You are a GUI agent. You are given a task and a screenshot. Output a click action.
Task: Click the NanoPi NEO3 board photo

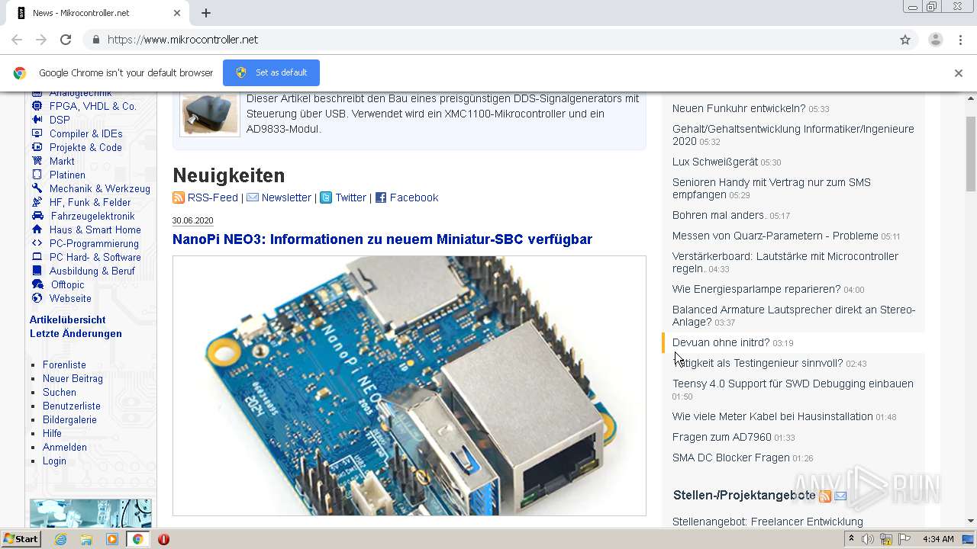click(x=409, y=386)
